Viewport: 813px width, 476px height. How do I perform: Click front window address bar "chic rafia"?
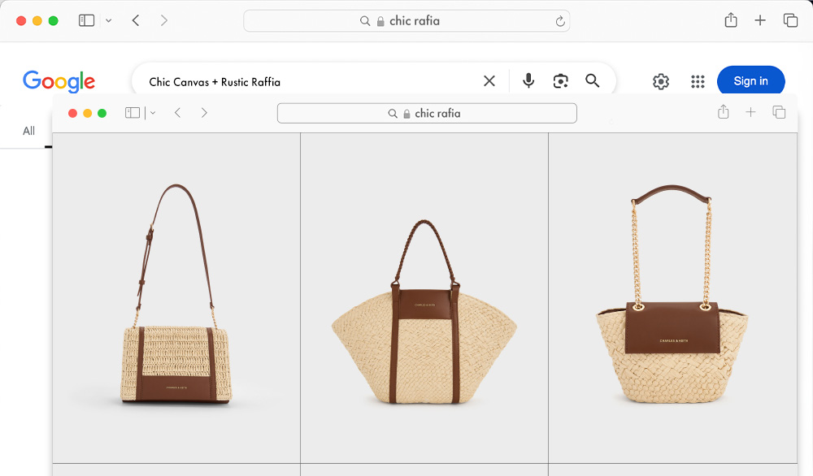(x=427, y=114)
